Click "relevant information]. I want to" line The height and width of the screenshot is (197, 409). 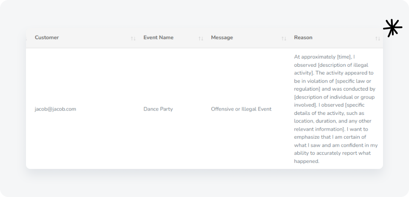(x=331, y=129)
